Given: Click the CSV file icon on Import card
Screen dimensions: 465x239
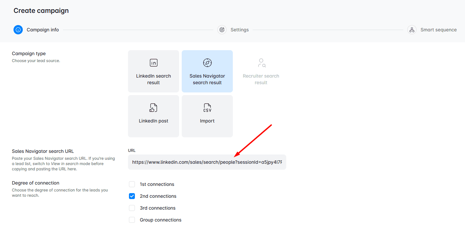Looking at the screenshot, I should [x=207, y=108].
